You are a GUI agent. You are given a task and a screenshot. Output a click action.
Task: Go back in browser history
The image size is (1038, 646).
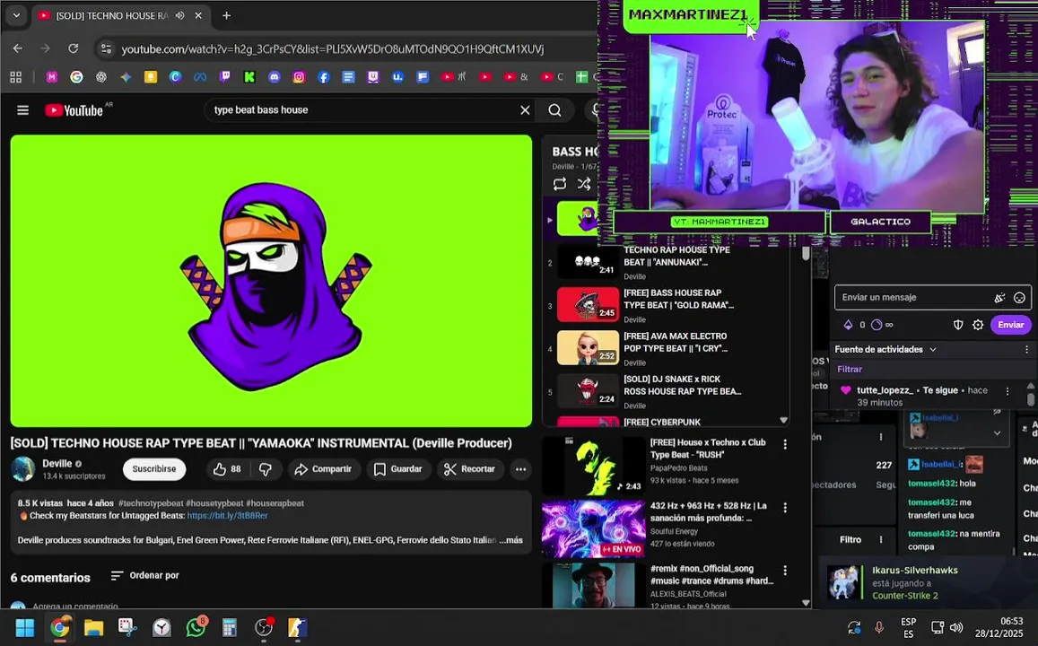pos(18,48)
